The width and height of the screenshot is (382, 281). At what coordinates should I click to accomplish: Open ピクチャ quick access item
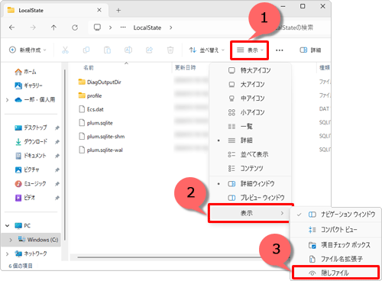pos(27,170)
